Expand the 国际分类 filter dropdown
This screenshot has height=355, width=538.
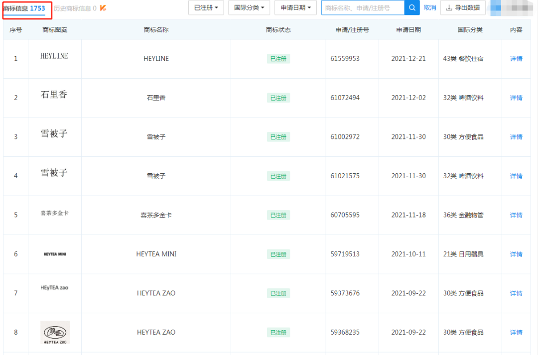[249, 7]
